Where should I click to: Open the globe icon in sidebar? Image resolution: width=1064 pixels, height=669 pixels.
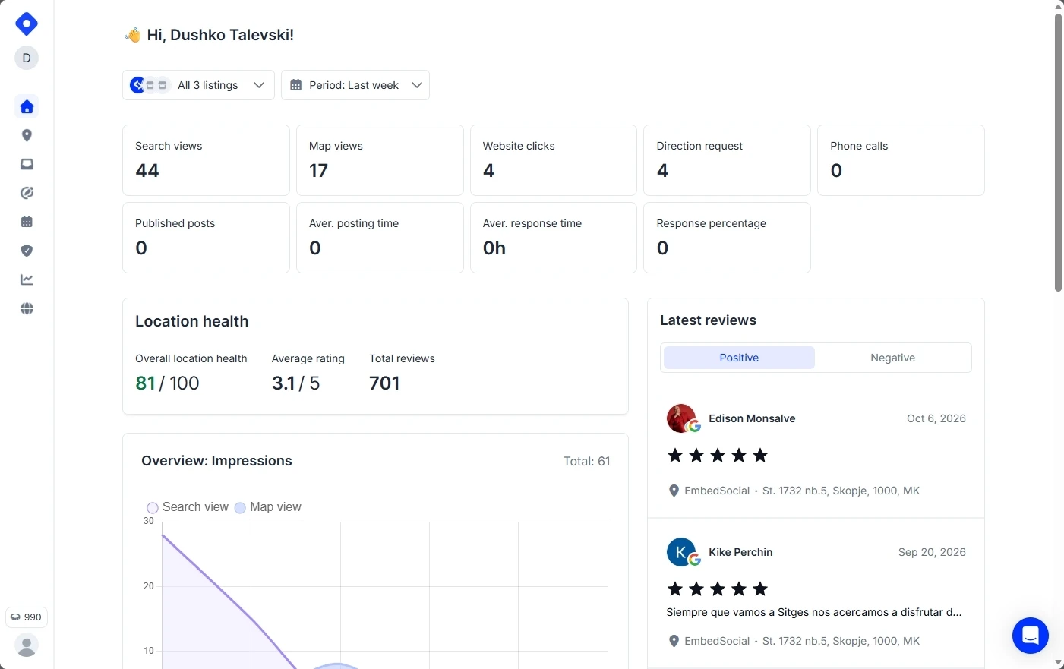[x=27, y=309]
